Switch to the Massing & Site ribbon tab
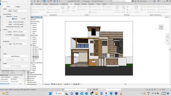The width and height of the screenshot is (171, 96). tap(54, 4)
